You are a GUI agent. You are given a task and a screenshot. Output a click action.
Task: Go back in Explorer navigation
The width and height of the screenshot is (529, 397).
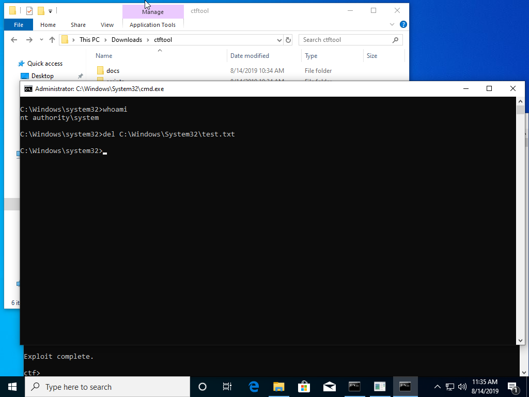pos(14,40)
